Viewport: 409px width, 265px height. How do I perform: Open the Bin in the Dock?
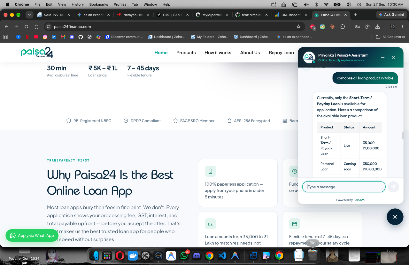pyautogui.click(x=313, y=255)
